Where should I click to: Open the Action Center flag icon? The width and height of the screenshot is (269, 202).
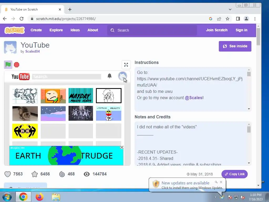[230, 197]
